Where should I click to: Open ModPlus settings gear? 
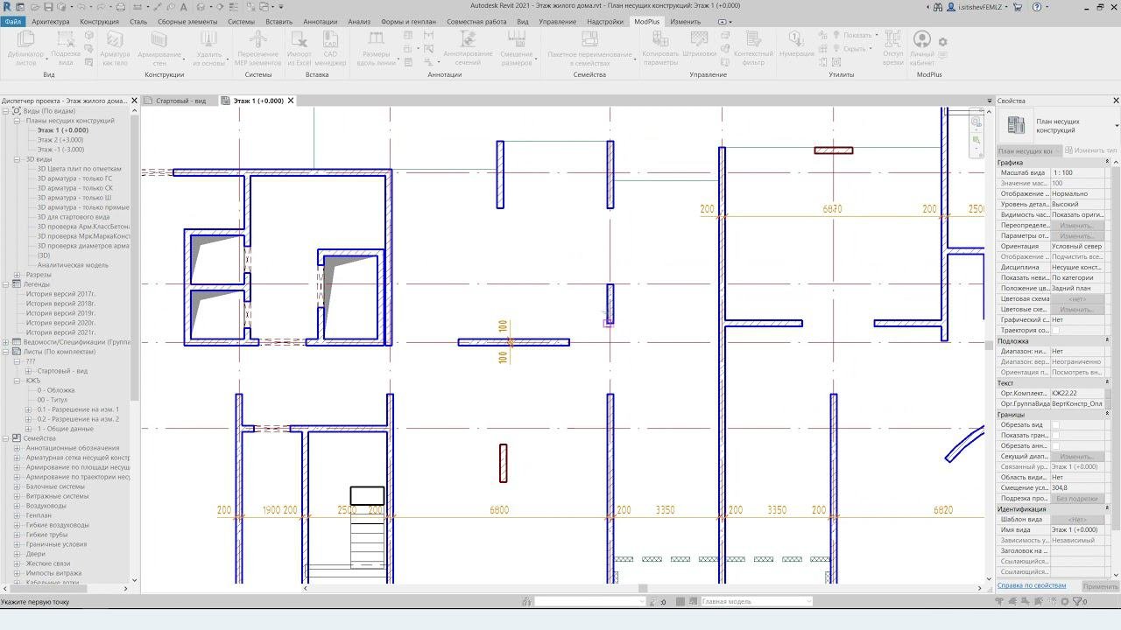click(943, 42)
